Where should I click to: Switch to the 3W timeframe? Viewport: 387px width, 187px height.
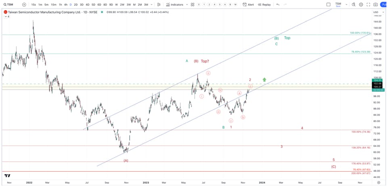point(129,4)
